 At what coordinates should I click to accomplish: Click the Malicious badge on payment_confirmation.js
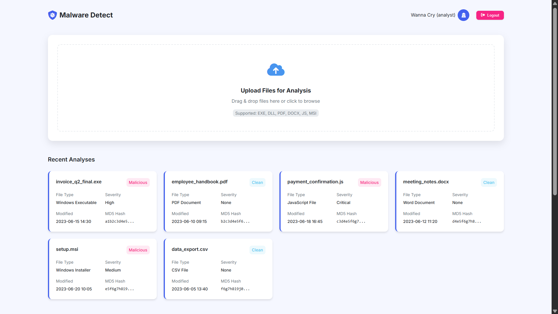[x=369, y=182]
